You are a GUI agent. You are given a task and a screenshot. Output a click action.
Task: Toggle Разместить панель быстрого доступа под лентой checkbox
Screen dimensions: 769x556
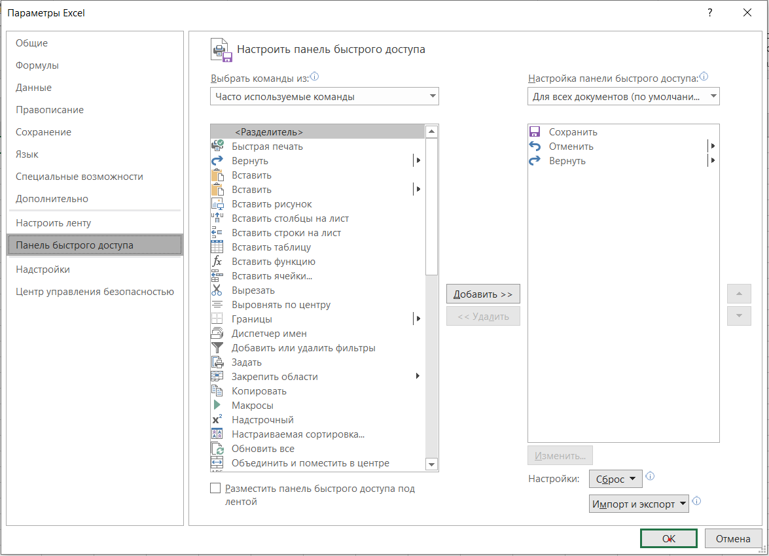(215, 489)
